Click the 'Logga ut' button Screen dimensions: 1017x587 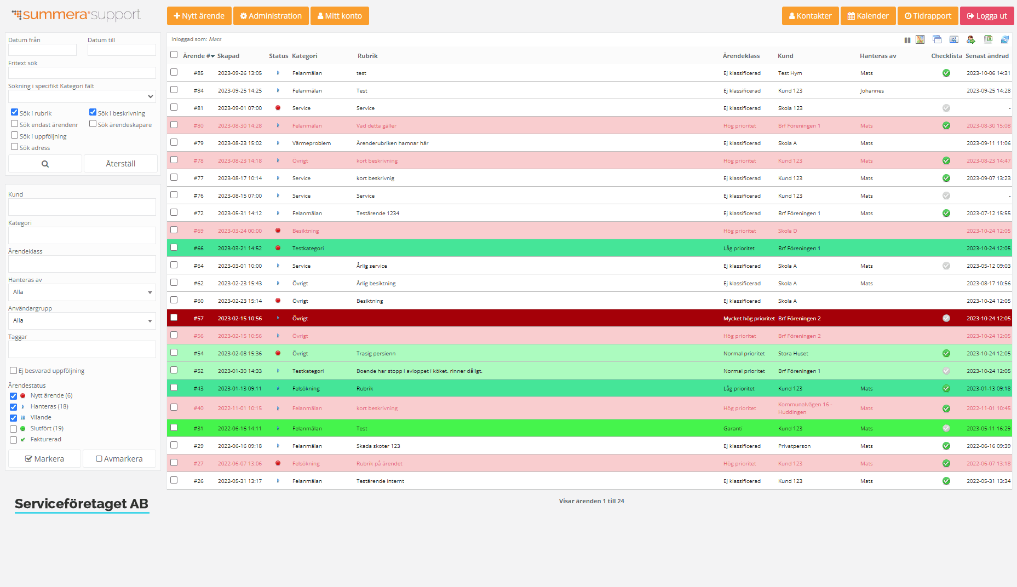[x=987, y=16]
